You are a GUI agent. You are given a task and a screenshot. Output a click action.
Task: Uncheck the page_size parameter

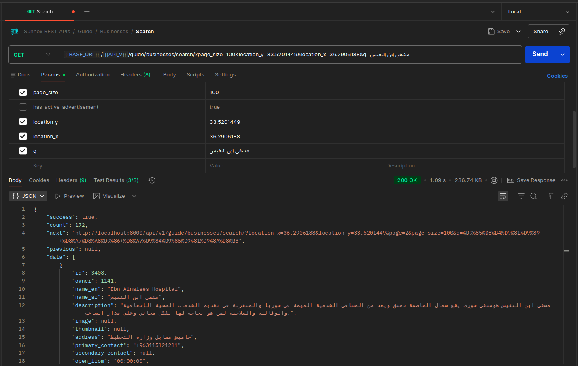pos(23,93)
